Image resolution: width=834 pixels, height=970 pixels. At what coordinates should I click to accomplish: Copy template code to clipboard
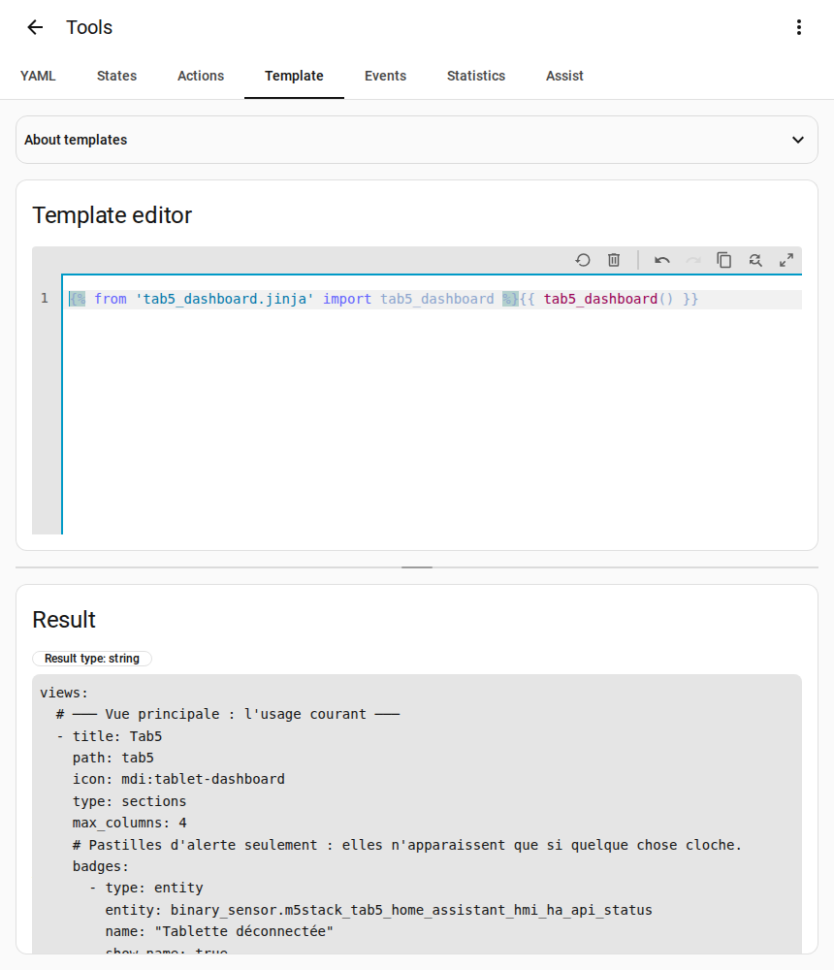pyautogui.click(x=723, y=260)
